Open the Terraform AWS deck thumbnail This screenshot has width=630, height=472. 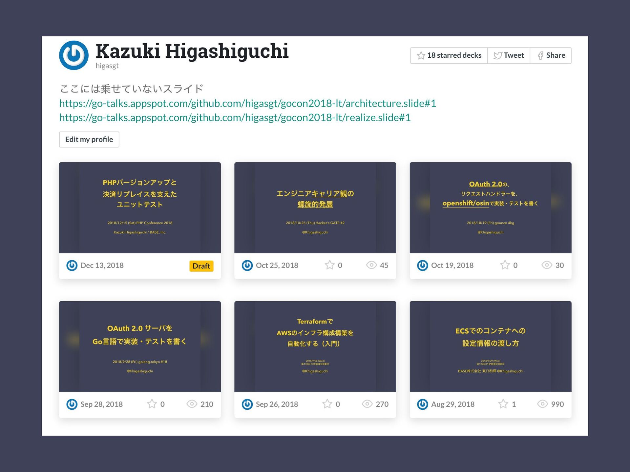coord(315,346)
